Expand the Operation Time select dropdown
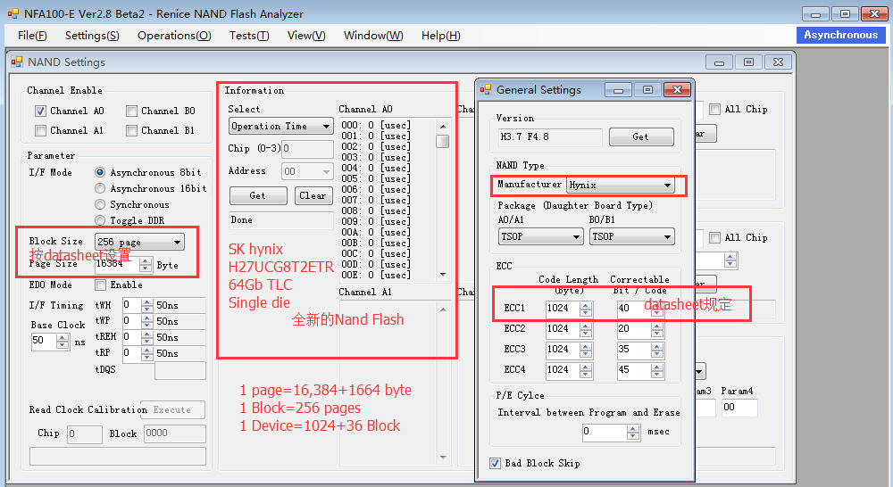The height and width of the screenshot is (487, 893). 280,127
